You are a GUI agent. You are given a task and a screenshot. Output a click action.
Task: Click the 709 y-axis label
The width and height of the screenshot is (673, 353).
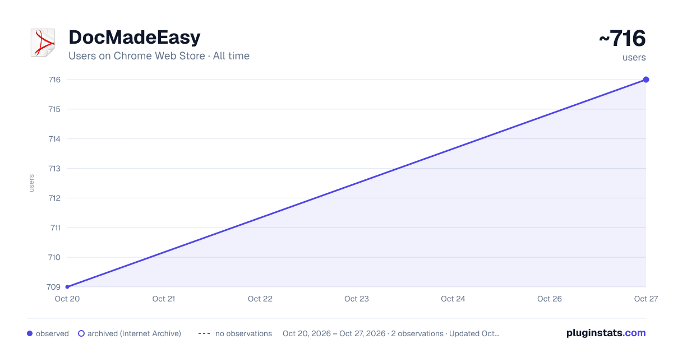[x=54, y=287]
